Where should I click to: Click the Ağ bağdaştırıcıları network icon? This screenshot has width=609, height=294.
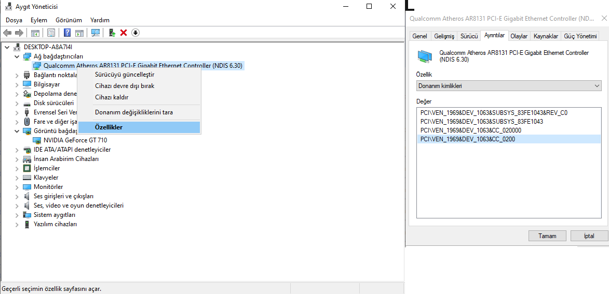pyautogui.click(x=27, y=56)
